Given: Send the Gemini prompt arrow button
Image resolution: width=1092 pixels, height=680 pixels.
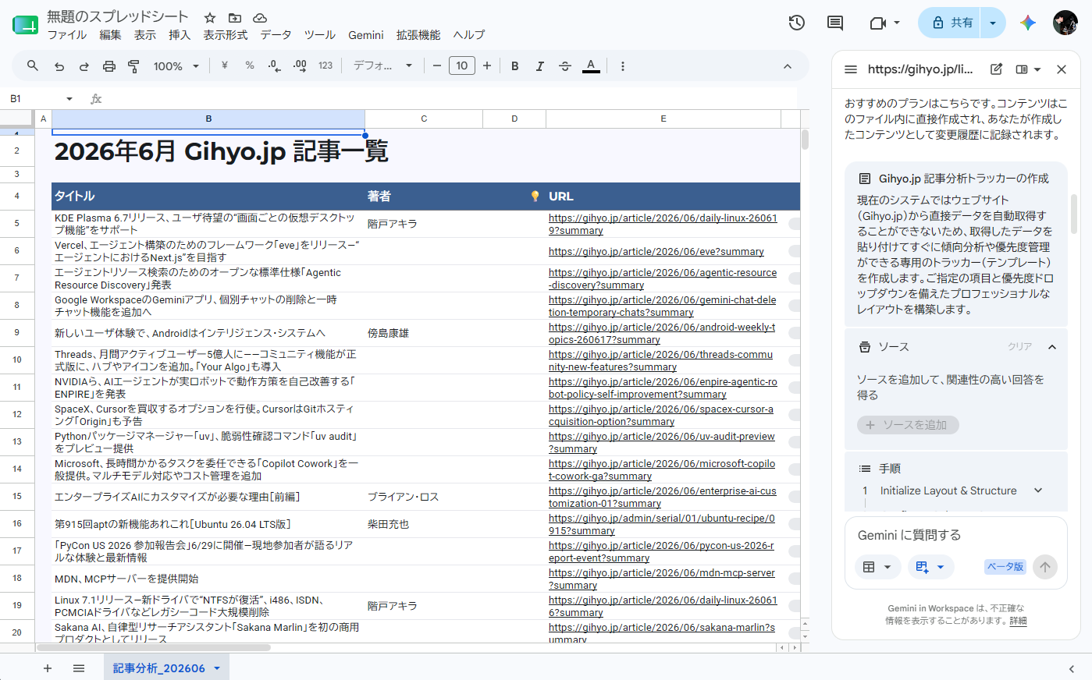Looking at the screenshot, I should click(x=1045, y=567).
